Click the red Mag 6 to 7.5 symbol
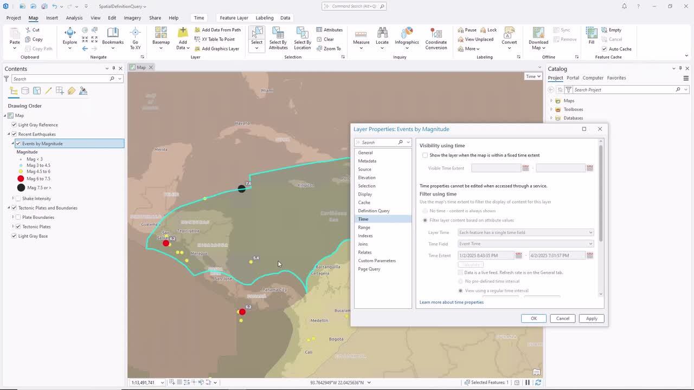Screen dimensions: 694x390 pyautogui.click(x=21, y=179)
